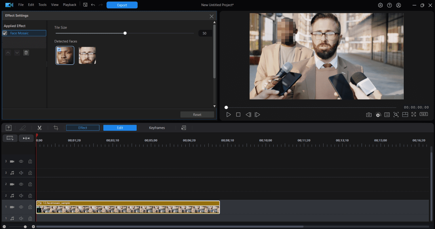Select the Split (scissors) tool on the timeline toolbar
The width and height of the screenshot is (435, 229).
[x=39, y=128]
